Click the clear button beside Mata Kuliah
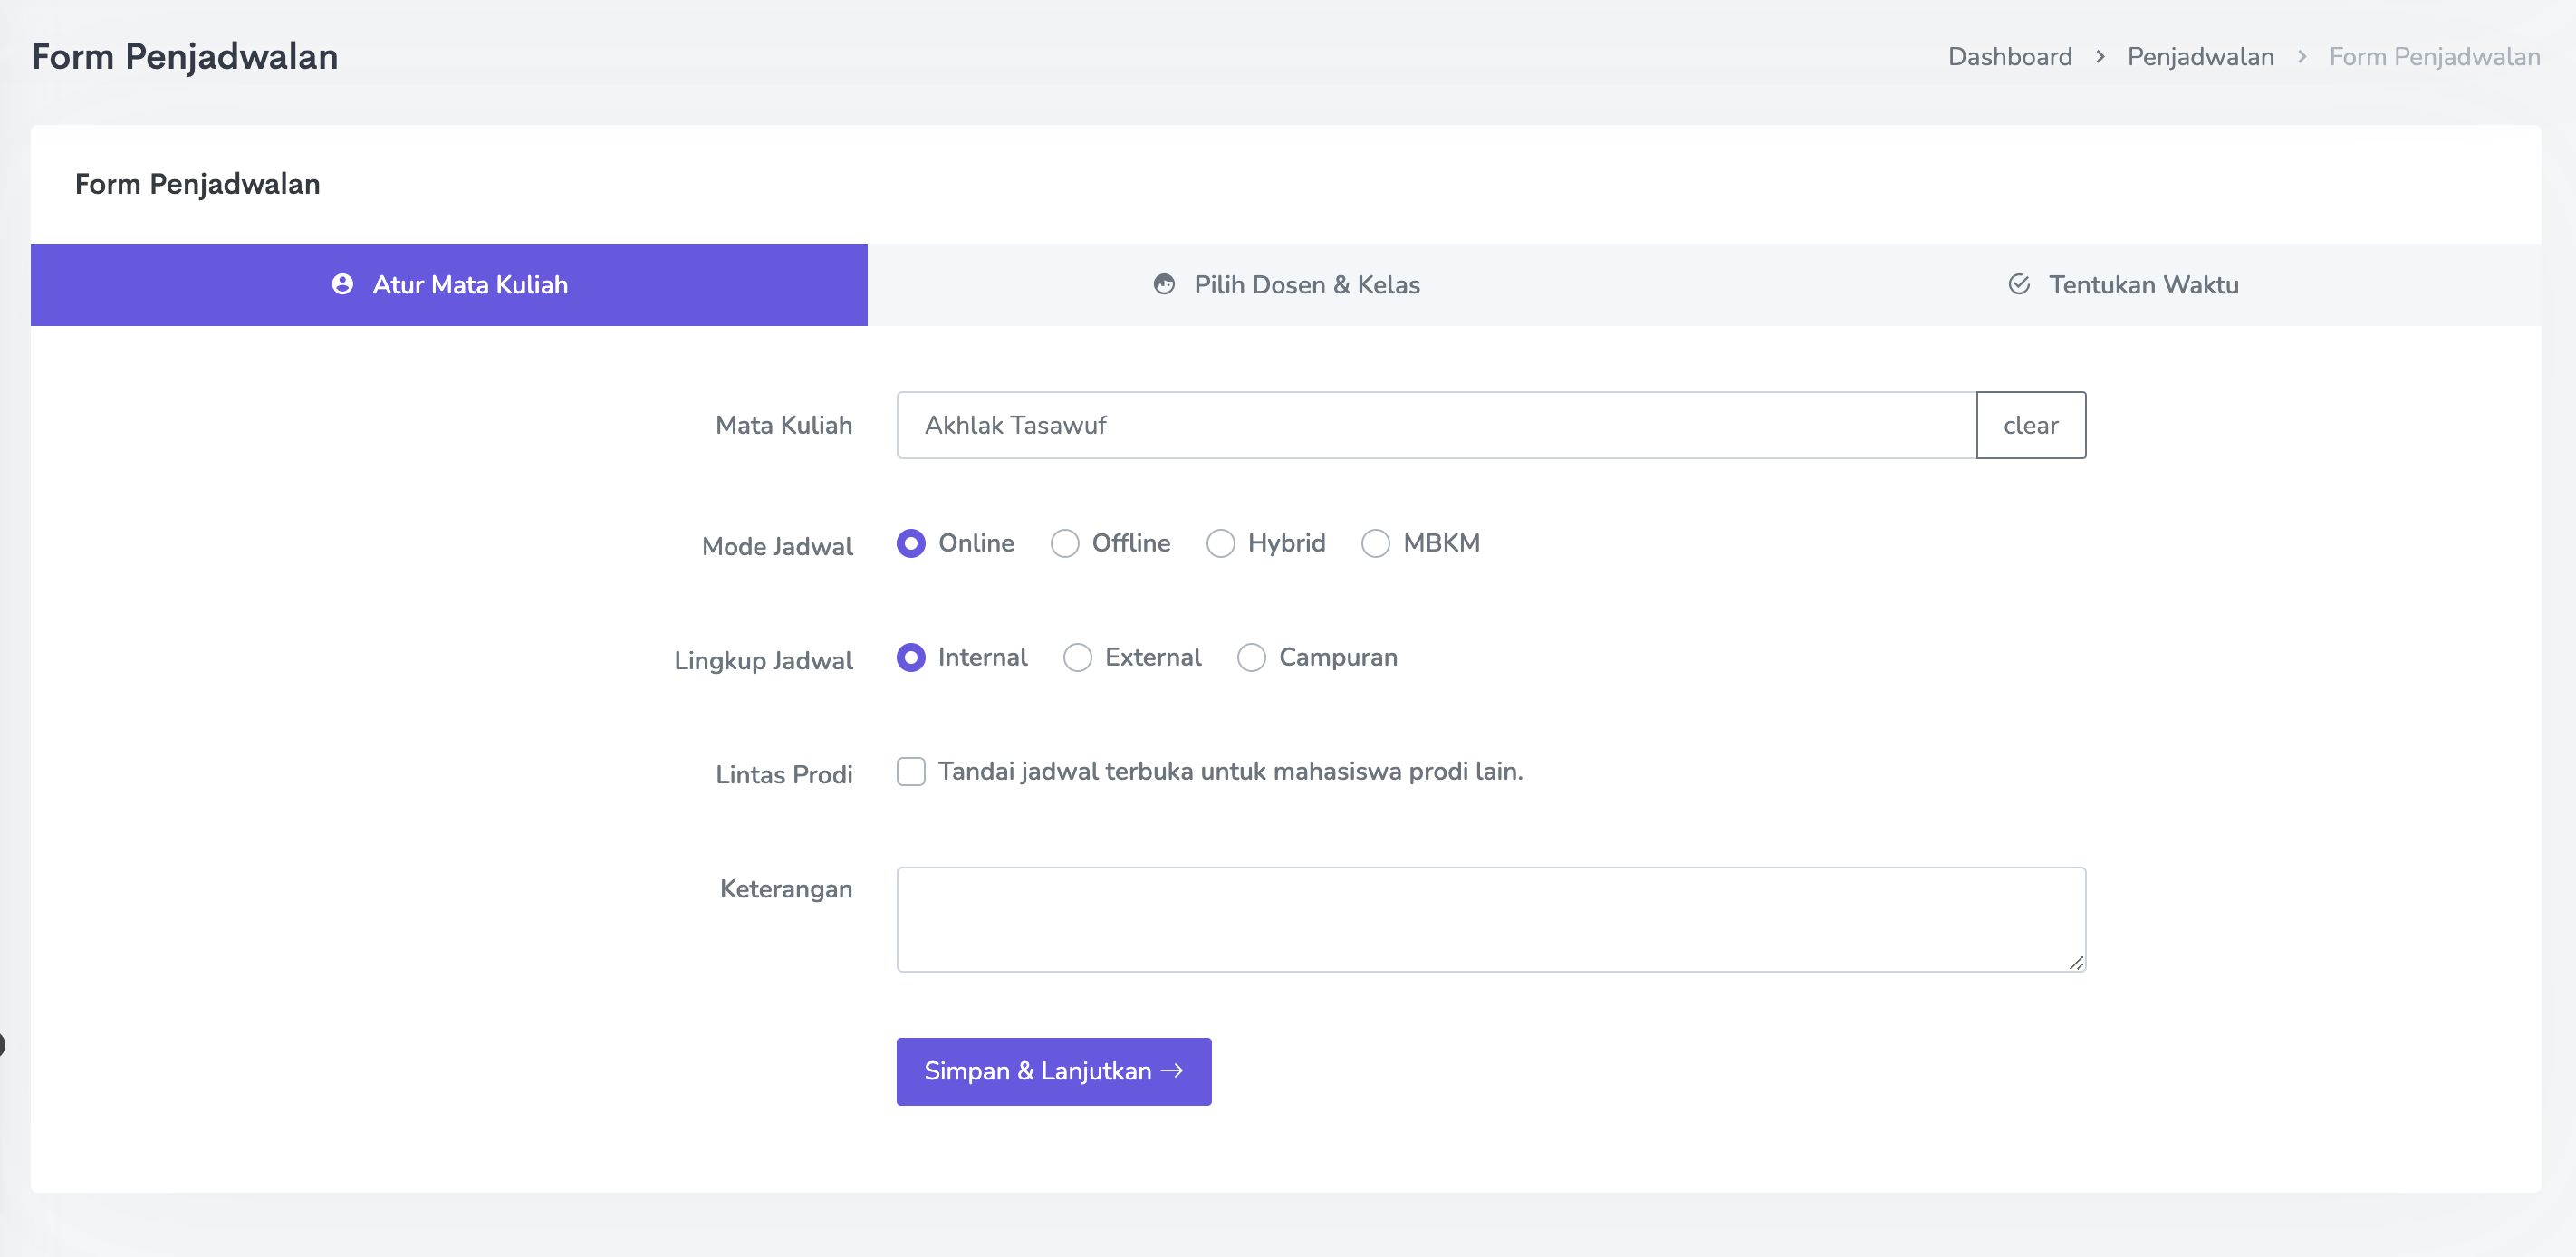2576x1257 pixels. coord(2030,425)
